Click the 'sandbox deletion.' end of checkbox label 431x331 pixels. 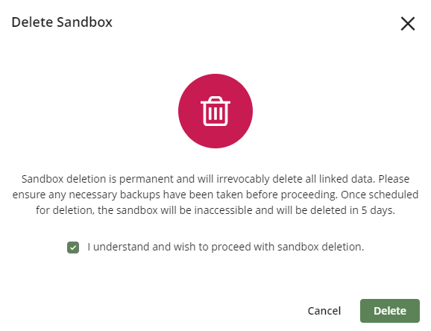(321, 247)
